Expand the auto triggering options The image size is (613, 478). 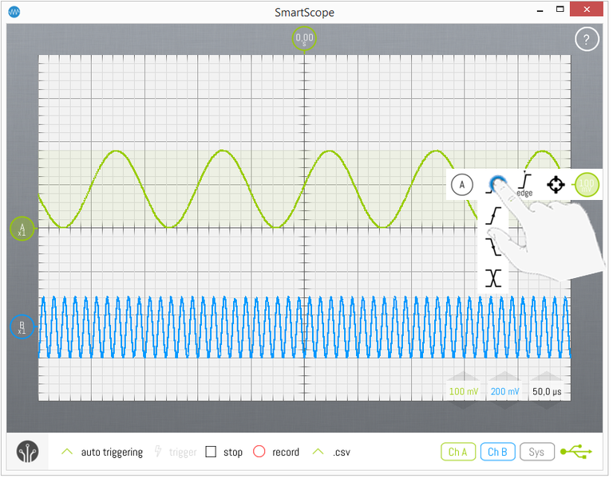[68, 452]
